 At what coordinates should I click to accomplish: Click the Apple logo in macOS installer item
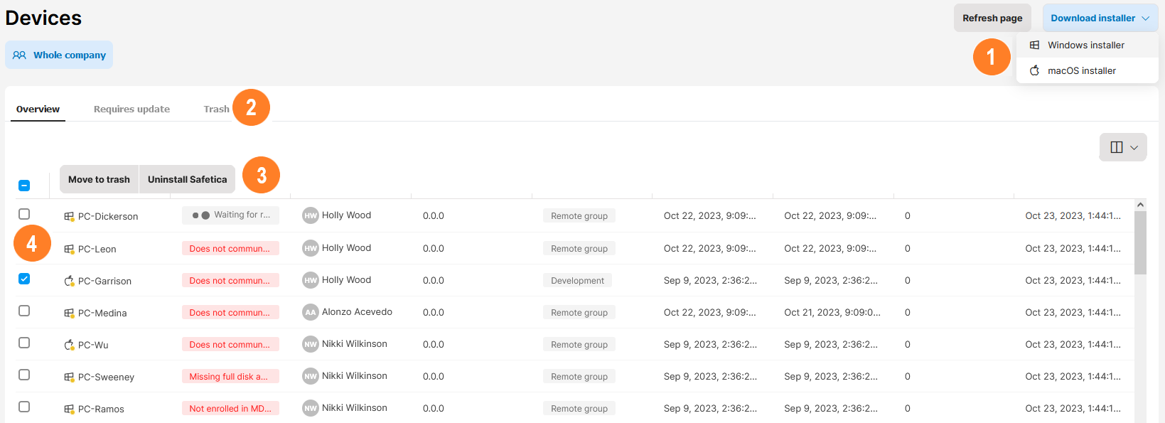1034,70
